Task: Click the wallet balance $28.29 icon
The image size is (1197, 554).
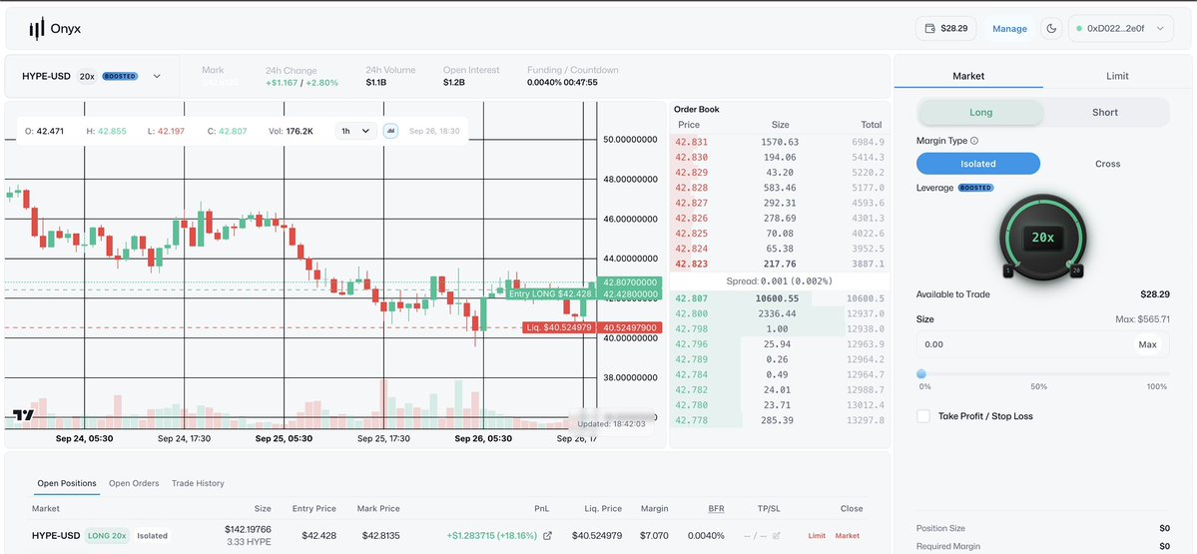Action: click(x=929, y=28)
